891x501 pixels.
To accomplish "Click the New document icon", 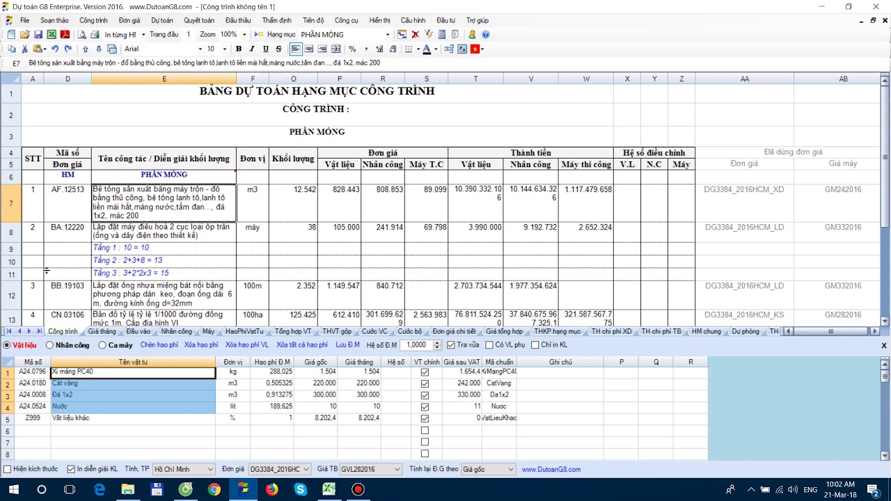I will coord(11,34).
